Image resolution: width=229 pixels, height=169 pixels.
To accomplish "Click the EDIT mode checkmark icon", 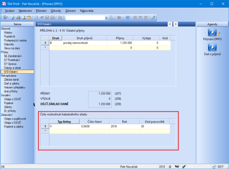I will [x=214, y=167].
